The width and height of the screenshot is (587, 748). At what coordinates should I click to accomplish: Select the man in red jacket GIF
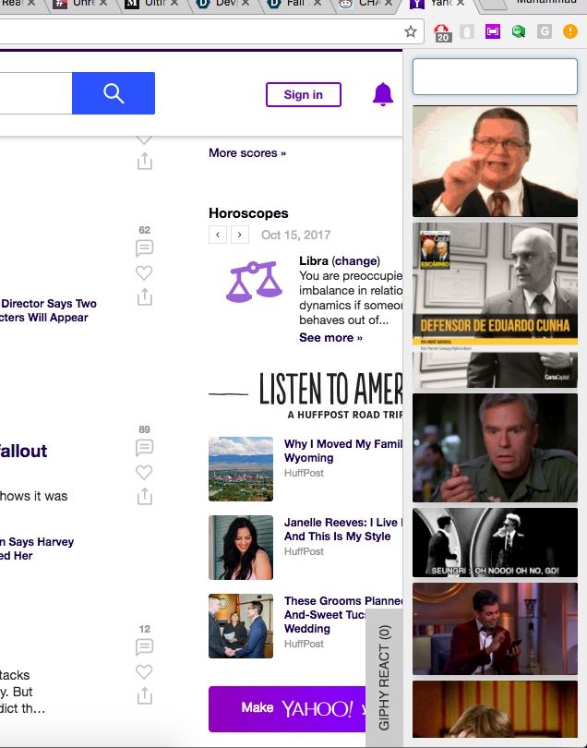pyautogui.click(x=495, y=629)
